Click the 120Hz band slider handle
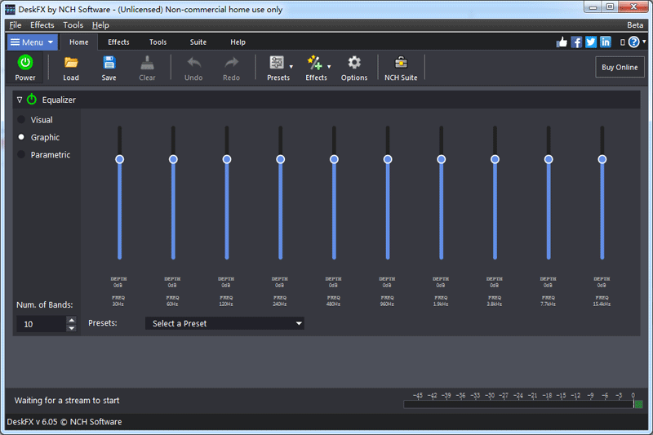653x435 pixels. pyautogui.click(x=227, y=159)
